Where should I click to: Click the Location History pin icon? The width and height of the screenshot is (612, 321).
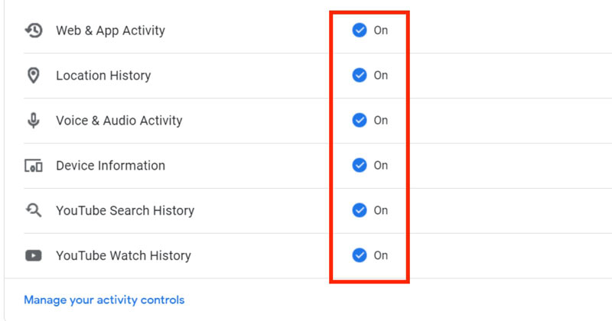(x=33, y=76)
